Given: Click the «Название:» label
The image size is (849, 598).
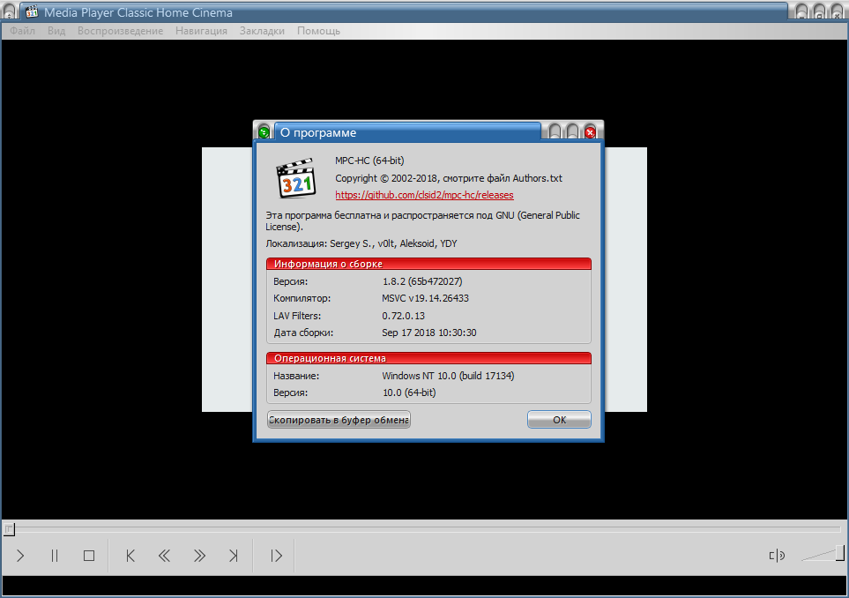Looking at the screenshot, I should tap(296, 376).
